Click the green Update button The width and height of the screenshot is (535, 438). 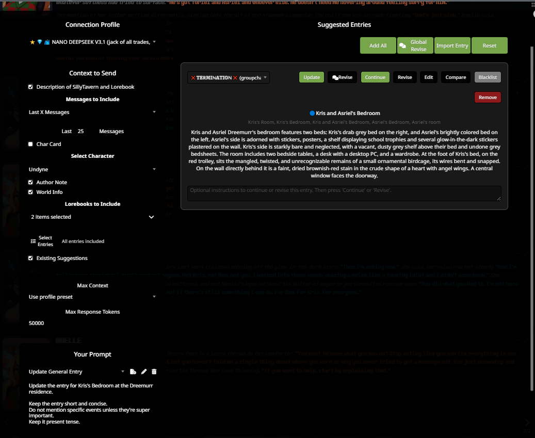point(312,77)
